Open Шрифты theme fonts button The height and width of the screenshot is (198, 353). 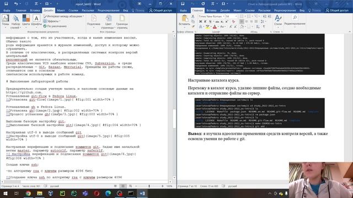[x=36, y=22]
